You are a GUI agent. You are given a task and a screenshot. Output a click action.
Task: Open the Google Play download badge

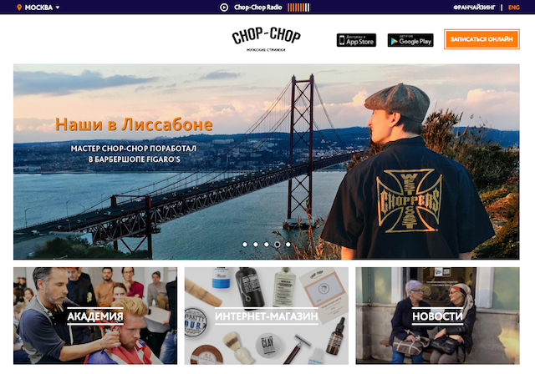[410, 40]
